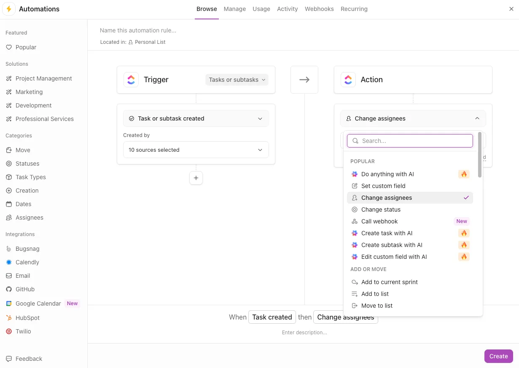519x368 pixels.
Task: Expand the Task or subtask created dropdown
Action: (196, 118)
